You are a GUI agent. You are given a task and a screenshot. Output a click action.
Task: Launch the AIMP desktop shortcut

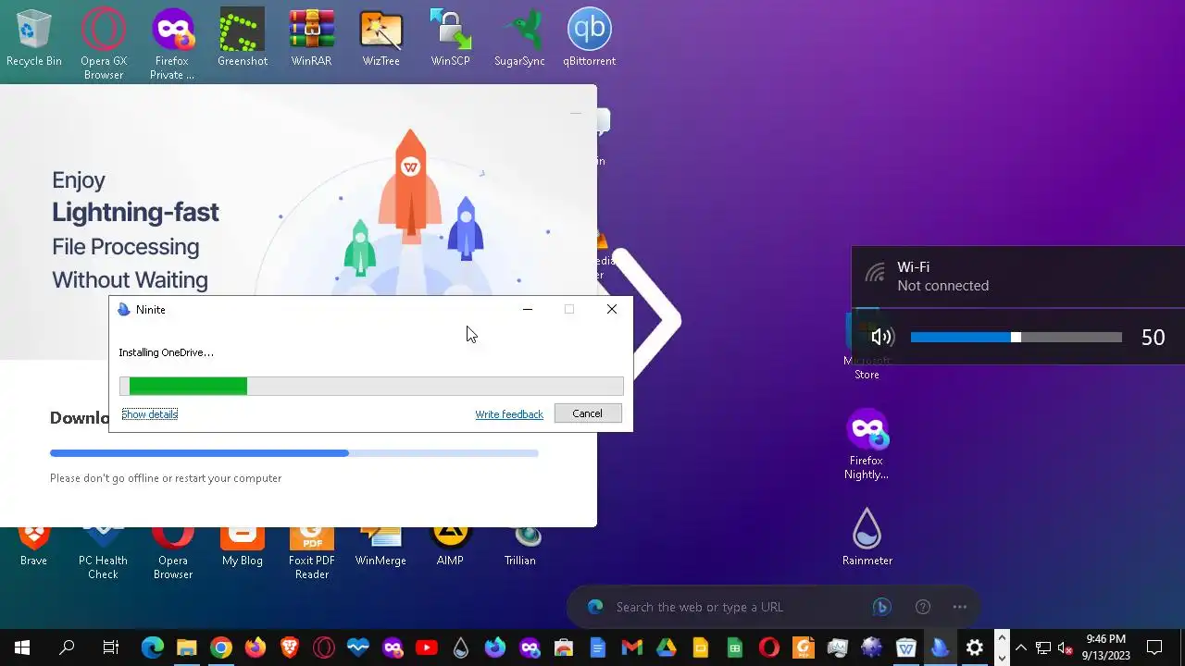coord(450,547)
